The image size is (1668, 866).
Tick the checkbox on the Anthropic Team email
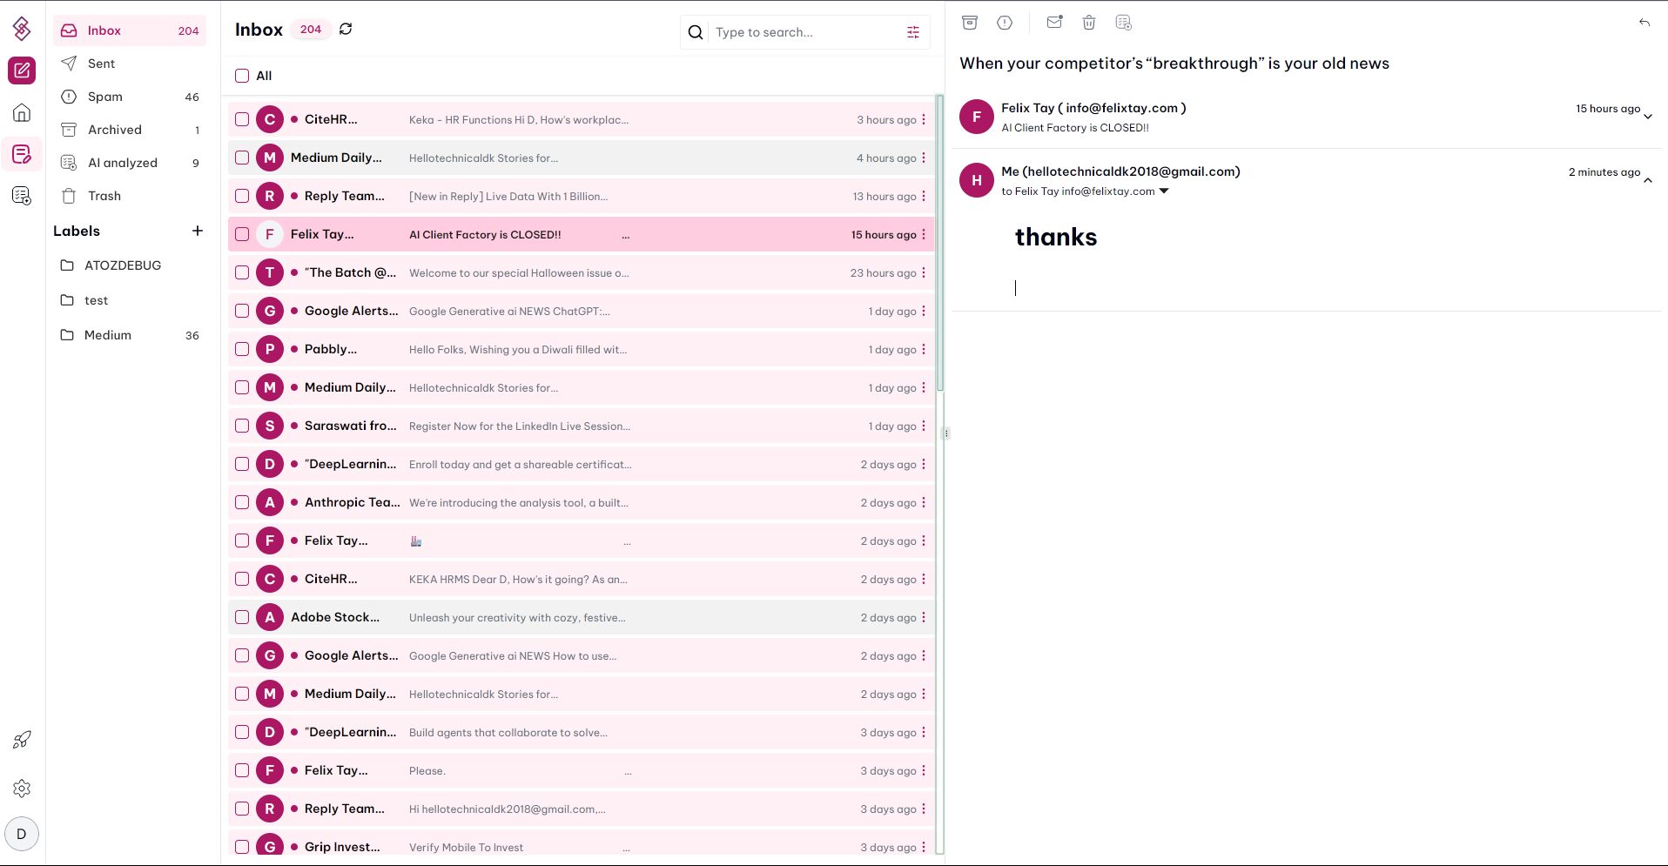click(241, 502)
